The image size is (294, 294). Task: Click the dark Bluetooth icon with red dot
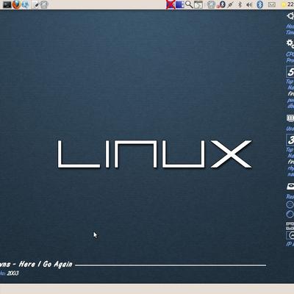pyautogui.click(x=221, y=4)
